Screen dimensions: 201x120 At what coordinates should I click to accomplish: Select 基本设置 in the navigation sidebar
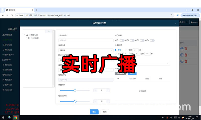pyautogui.click(x=8, y=85)
